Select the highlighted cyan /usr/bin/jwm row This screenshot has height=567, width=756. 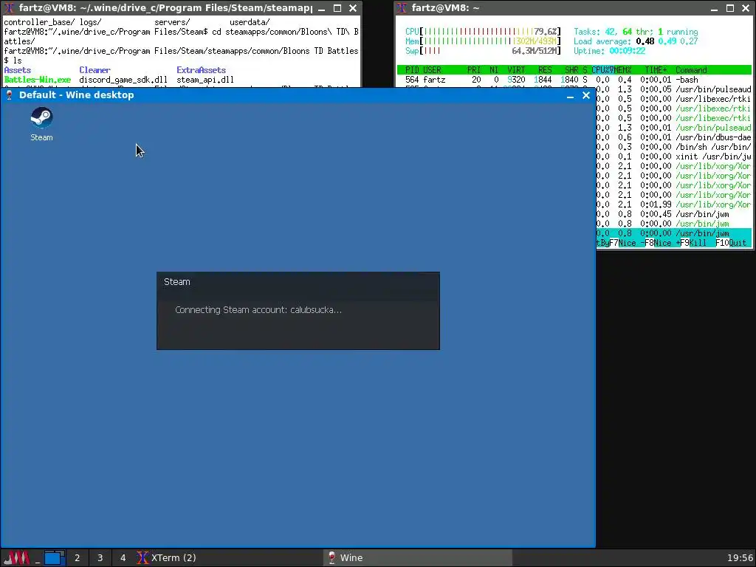(x=673, y=233)
